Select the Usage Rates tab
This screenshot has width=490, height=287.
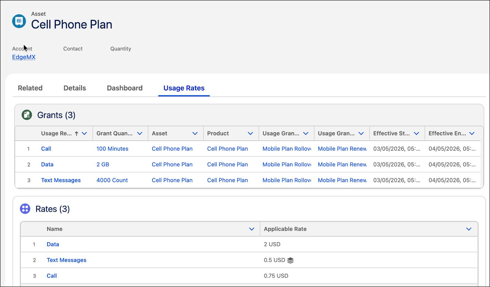184,88
